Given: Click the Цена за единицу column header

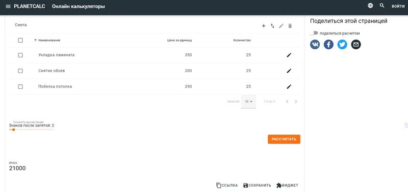Looking at the screenshot, I should 180,41.
